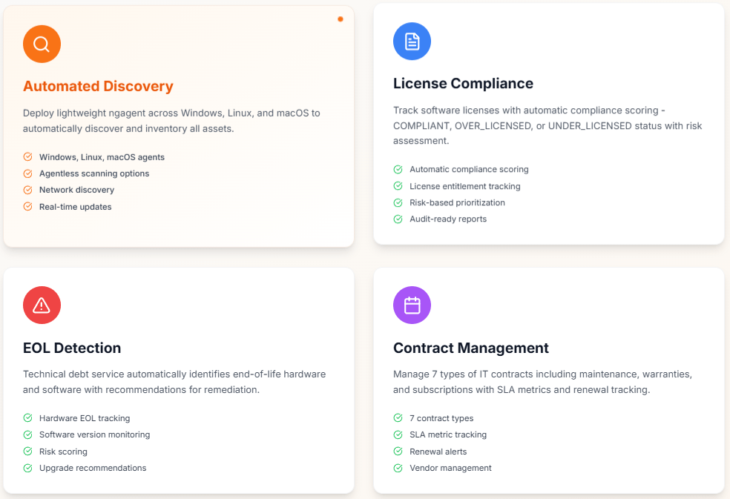Click check icon next to Audit-ready reports
Screen dimensions: 730x499
[398, 219]
